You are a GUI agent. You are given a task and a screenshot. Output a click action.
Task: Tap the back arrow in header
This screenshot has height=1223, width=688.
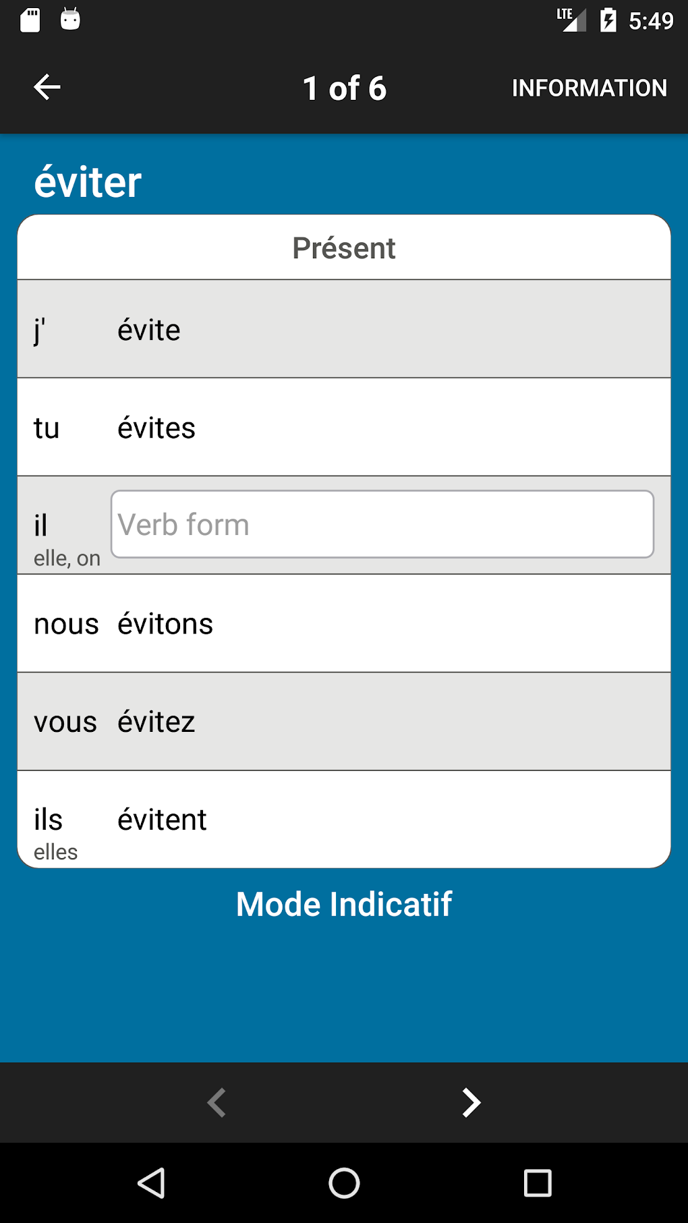(x=47, y=87)
